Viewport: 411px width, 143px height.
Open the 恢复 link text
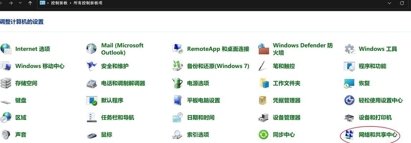[x=364, y=83]
